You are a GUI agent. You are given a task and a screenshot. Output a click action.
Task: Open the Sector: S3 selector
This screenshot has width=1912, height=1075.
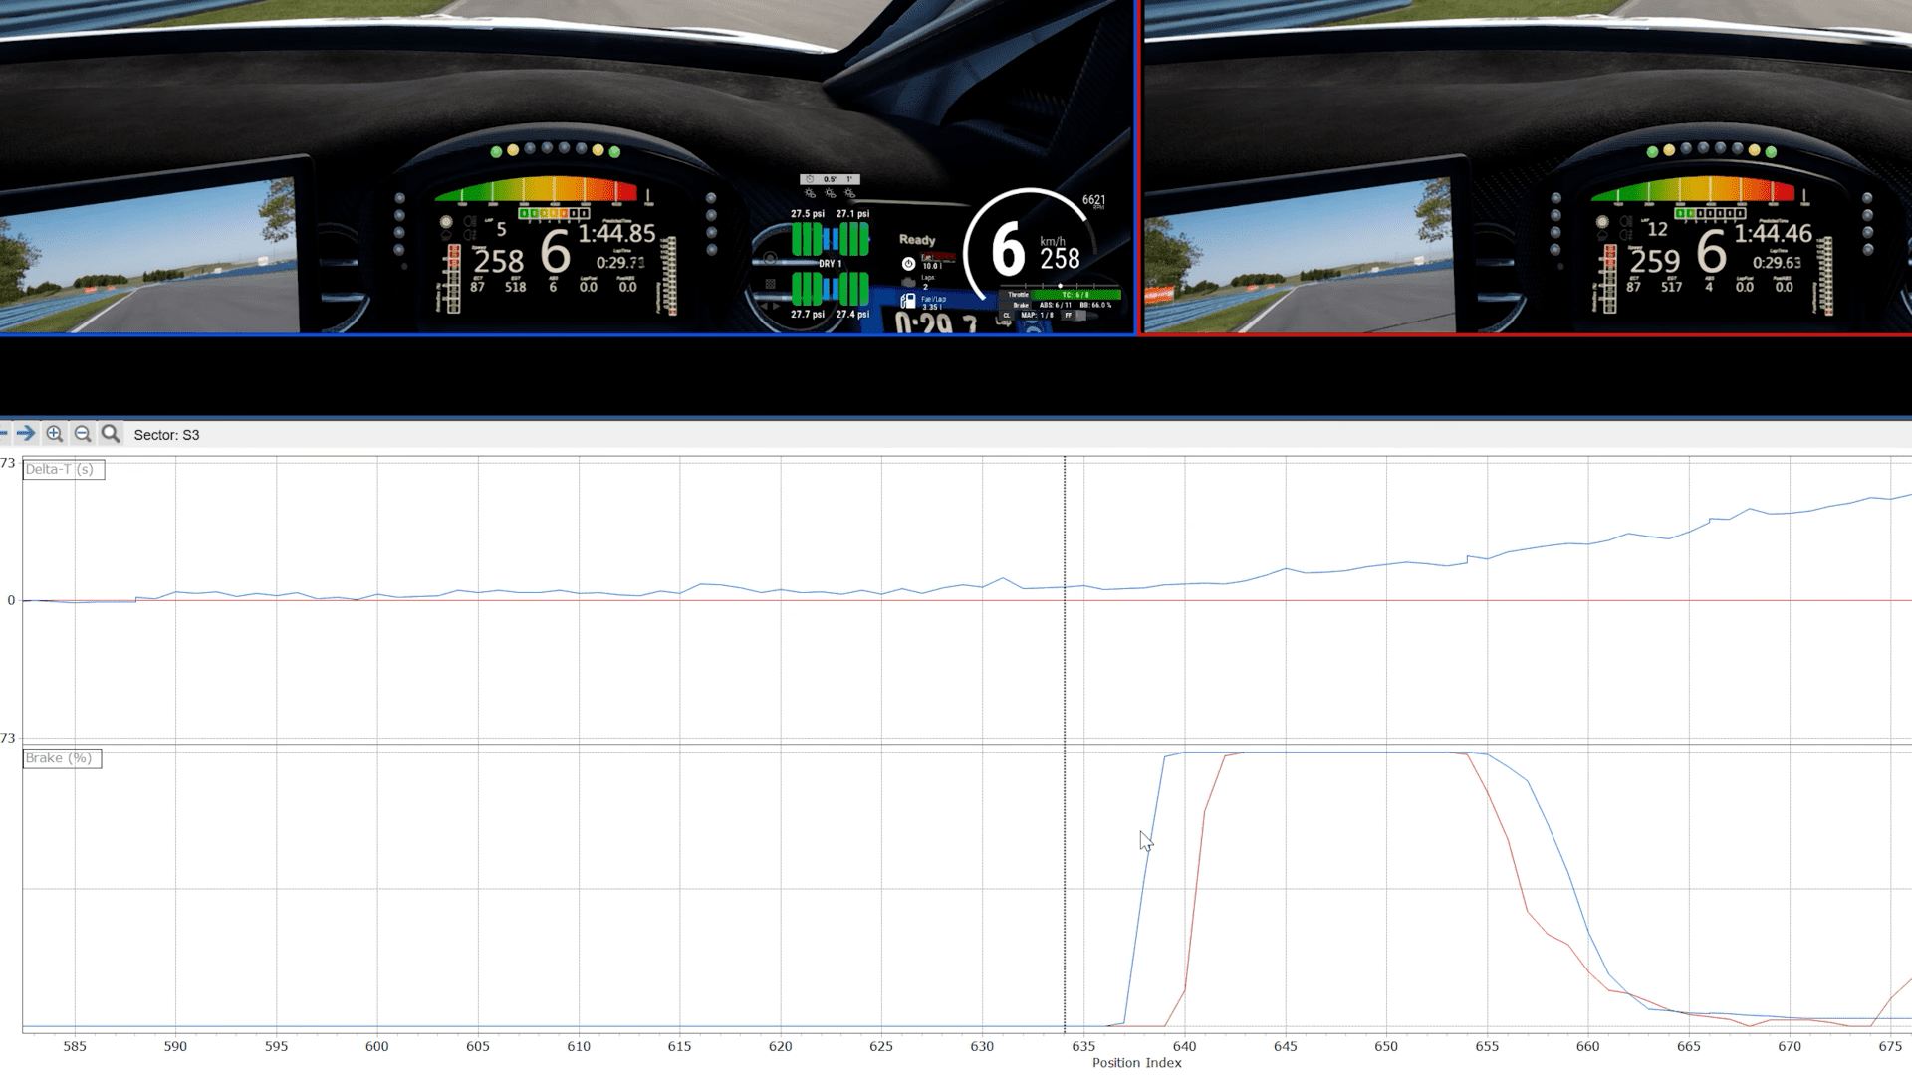[x=167, y=435]
